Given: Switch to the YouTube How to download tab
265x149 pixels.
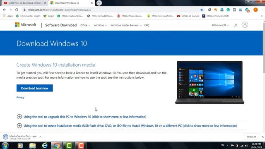Looking at the screenshot, I should [x=25, y=3].
